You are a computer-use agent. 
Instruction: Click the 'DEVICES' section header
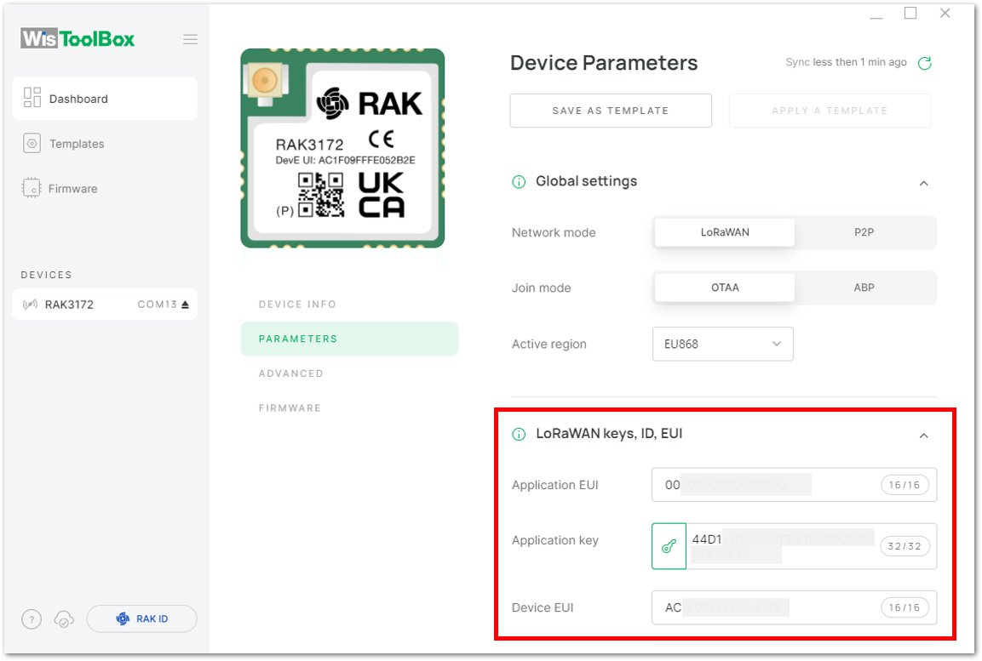pyautogui.click(x=46, y=275)
